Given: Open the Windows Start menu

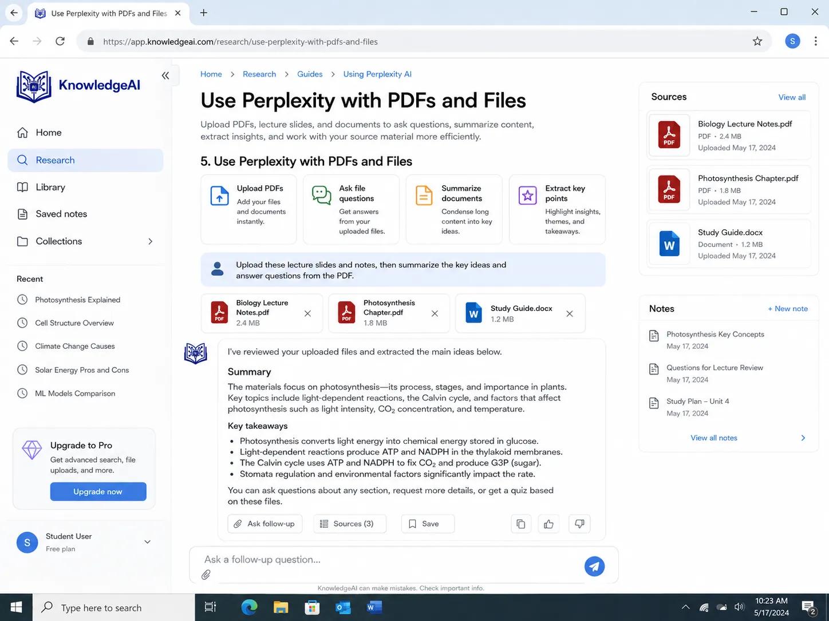Looking at the screenshot, I should click(x=16, y=607).
